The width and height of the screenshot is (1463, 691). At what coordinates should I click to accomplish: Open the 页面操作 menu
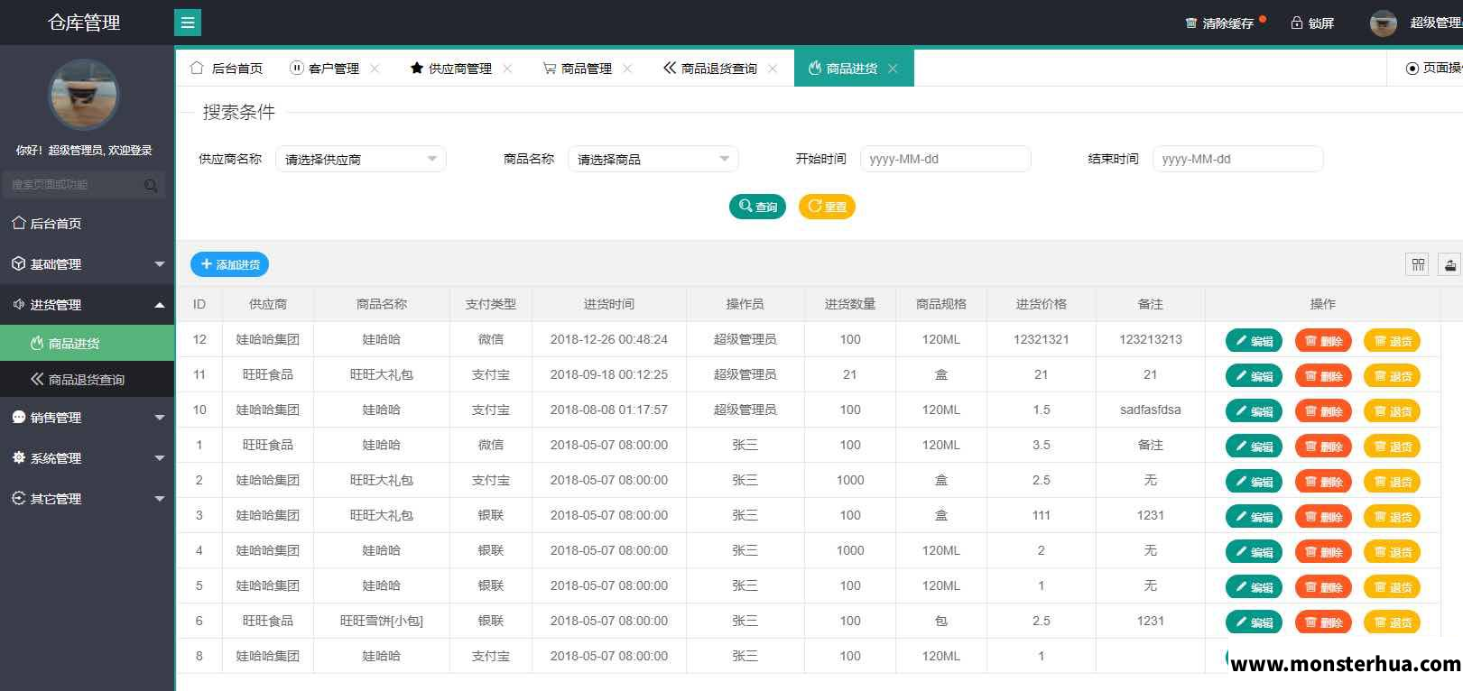coord(1434,69)
